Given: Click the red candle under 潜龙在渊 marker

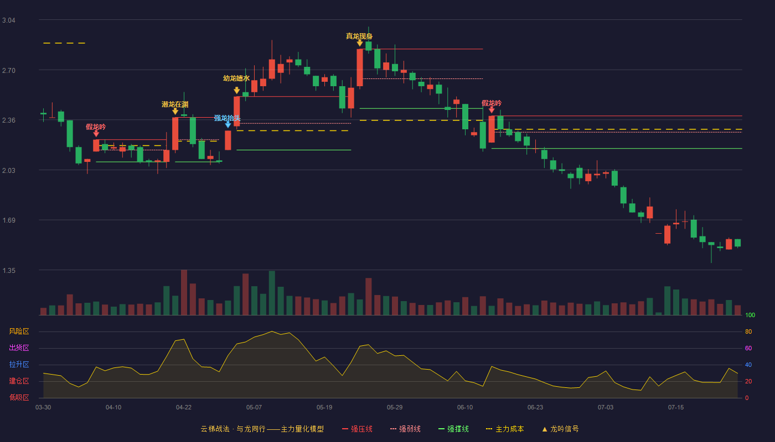Looking at the screenshot, I should click(175, 134).
